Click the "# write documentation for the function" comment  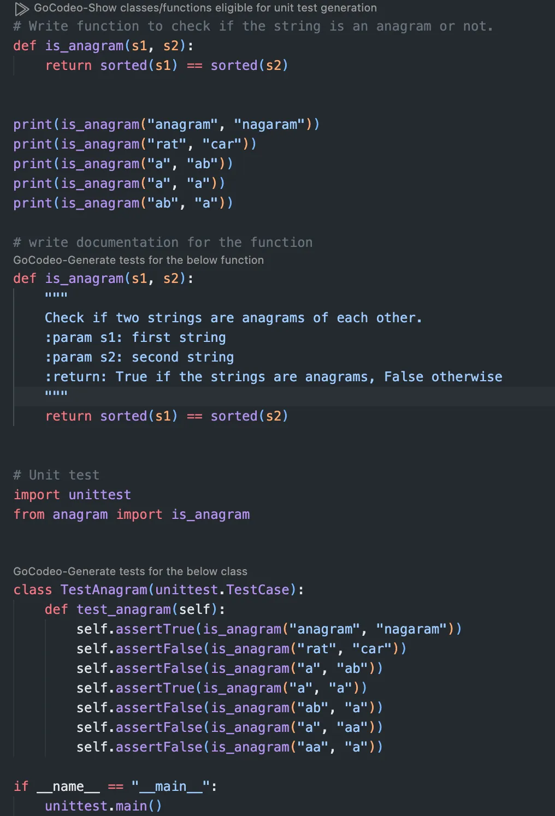[x=163, y=242]
